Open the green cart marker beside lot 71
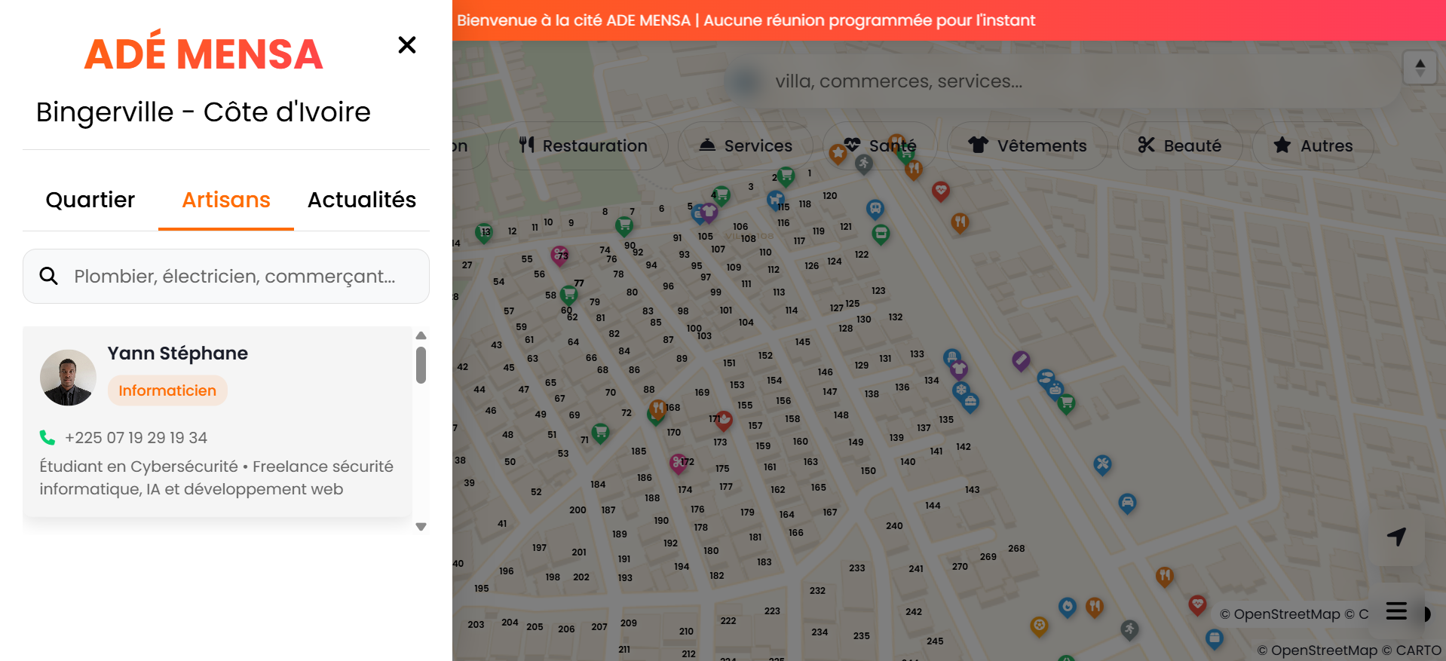 pos(601,433)
